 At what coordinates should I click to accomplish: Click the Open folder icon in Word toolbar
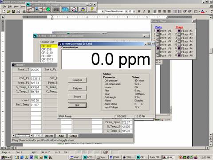point(8,11)
